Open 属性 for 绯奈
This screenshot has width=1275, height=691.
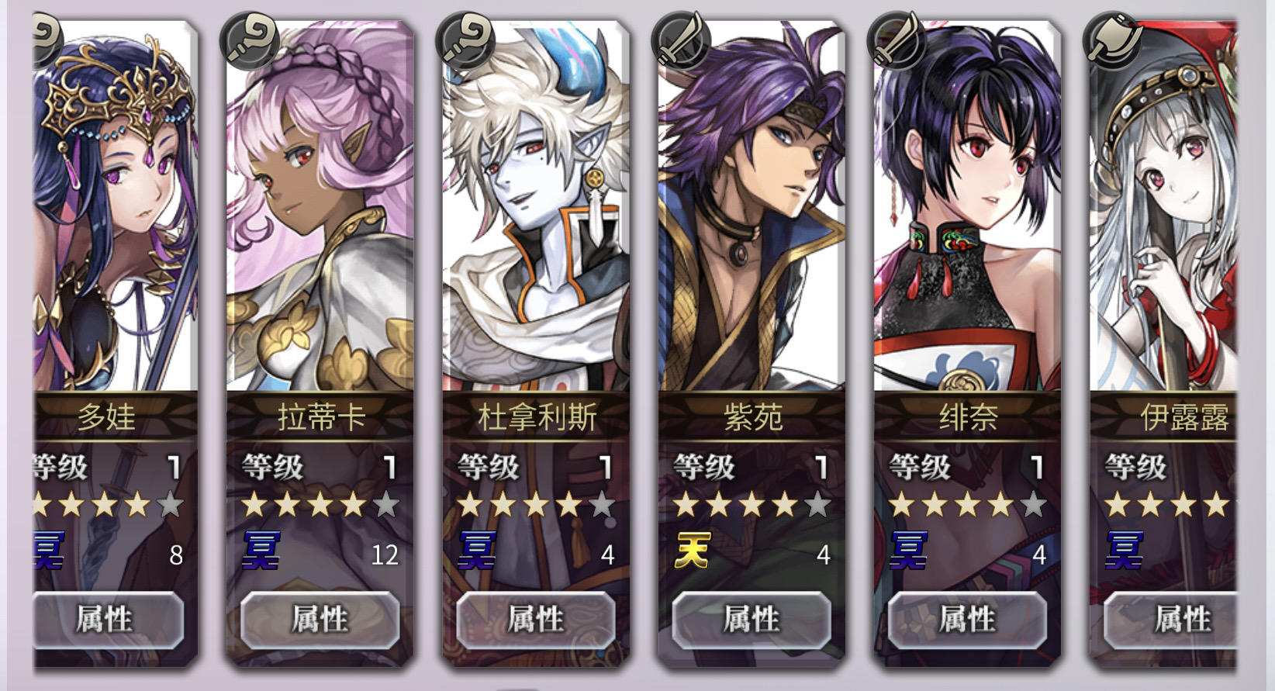967,620
